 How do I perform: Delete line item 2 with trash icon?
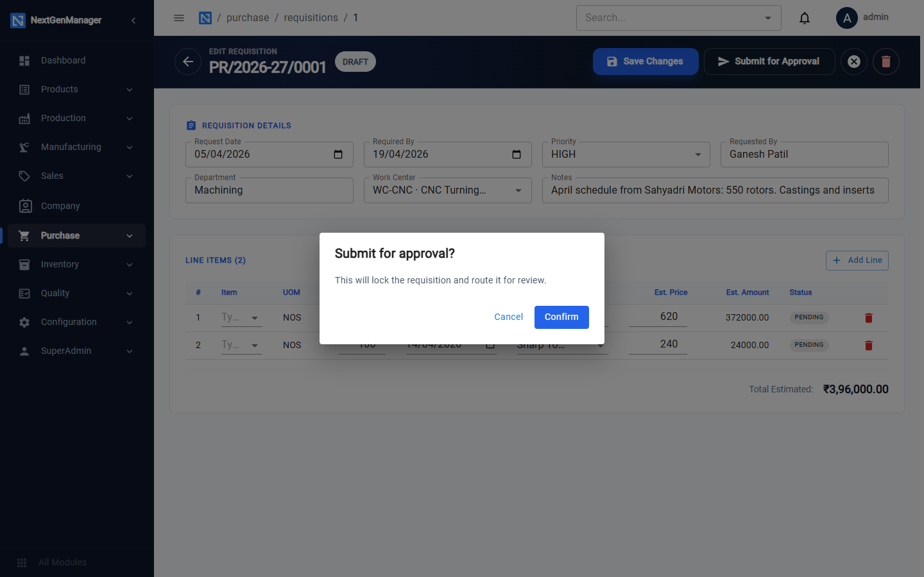(869, 346)
